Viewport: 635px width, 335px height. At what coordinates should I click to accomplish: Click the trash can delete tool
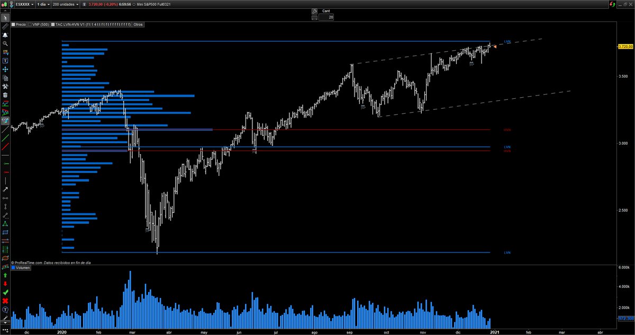click(5, 95)
